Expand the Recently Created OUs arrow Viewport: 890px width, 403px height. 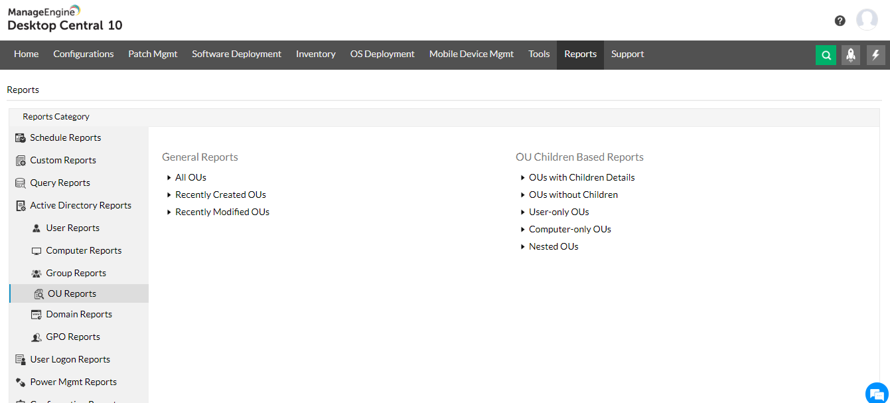coord(169,195)
